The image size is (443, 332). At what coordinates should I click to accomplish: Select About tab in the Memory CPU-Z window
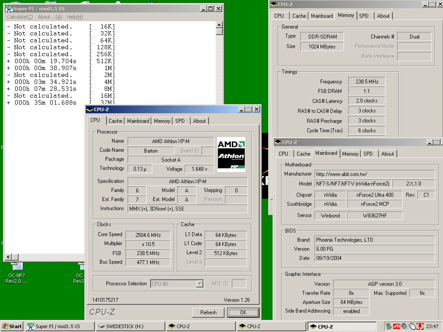(x=383, y=16)
